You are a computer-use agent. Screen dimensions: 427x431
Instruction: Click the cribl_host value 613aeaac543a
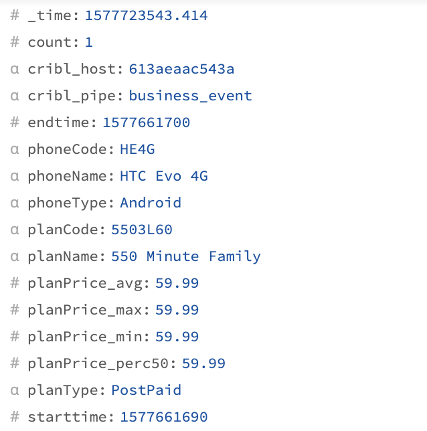pyautogui.click(x=181, y=69)
